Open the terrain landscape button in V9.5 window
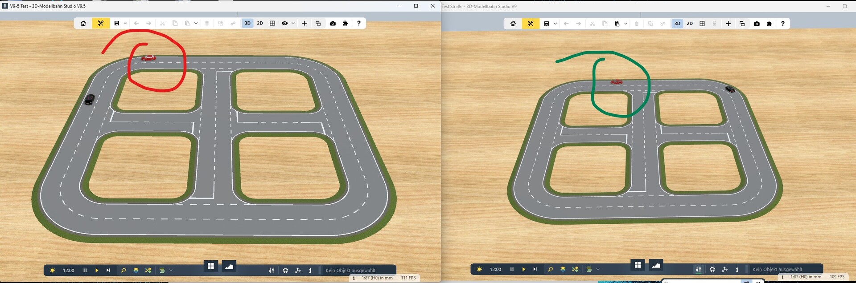Viewport: 856px width, 283px height. [229, 266]
